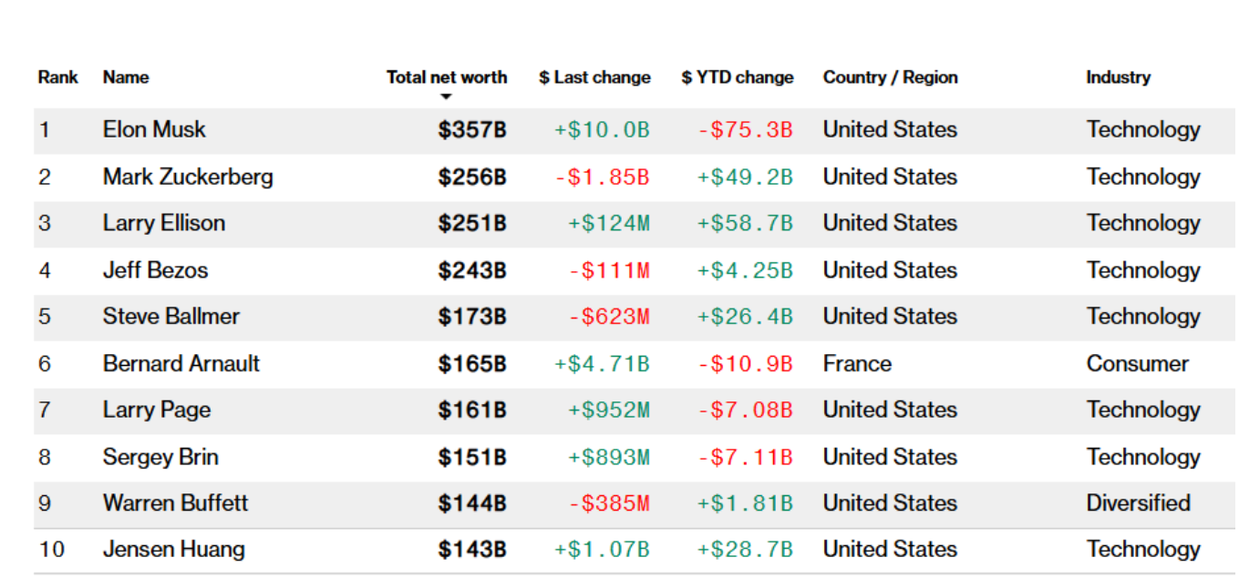Sort table by the Name column header

(x=126, y=77)
